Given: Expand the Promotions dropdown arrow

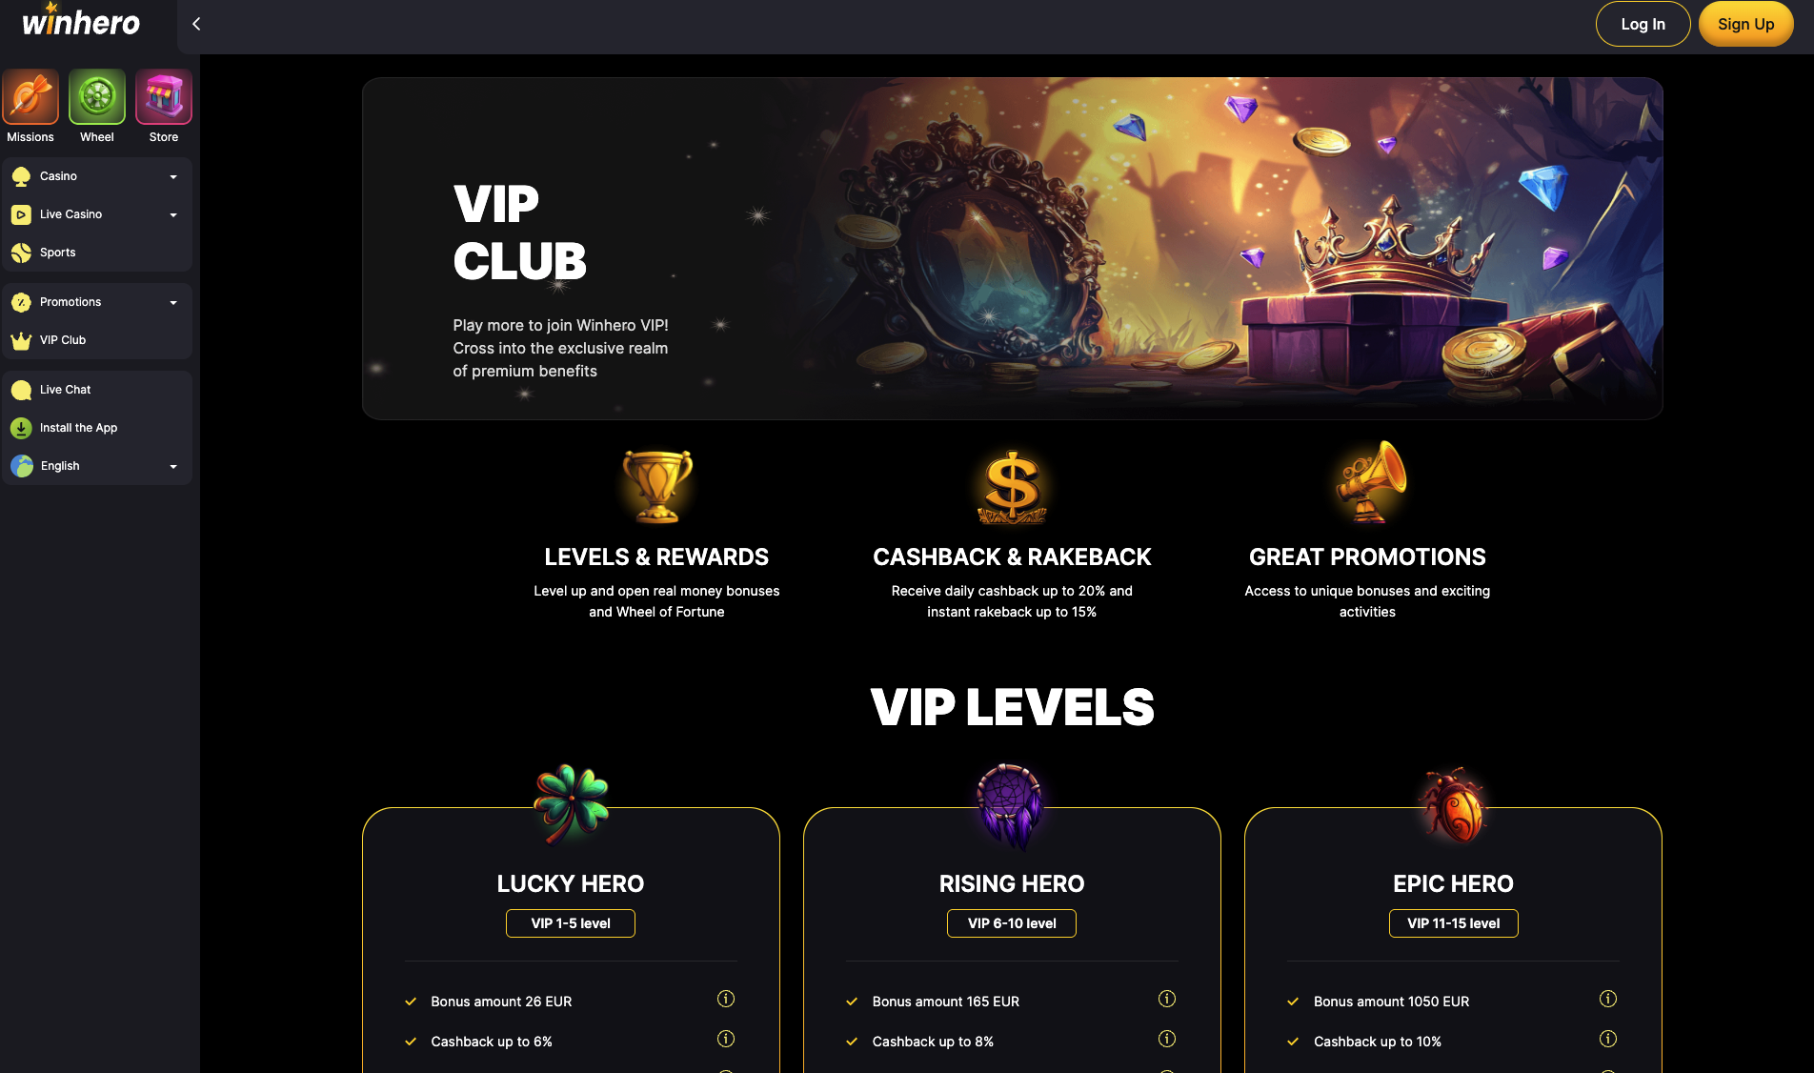Looking at the screenshot, I should pyautogui.click(x=173, y=302).
